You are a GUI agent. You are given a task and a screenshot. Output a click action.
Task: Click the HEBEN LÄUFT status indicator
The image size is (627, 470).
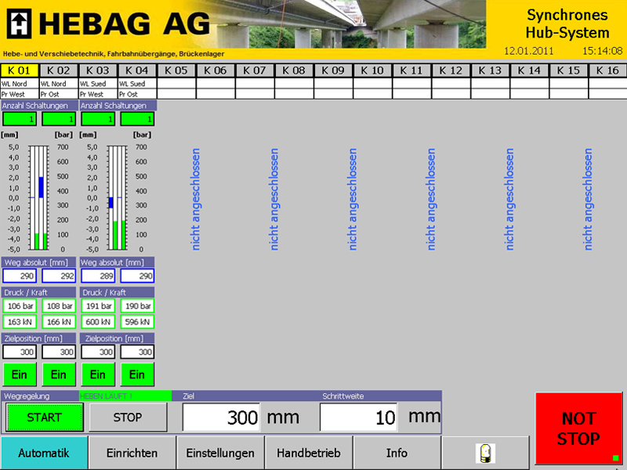[x=125, y=396]
